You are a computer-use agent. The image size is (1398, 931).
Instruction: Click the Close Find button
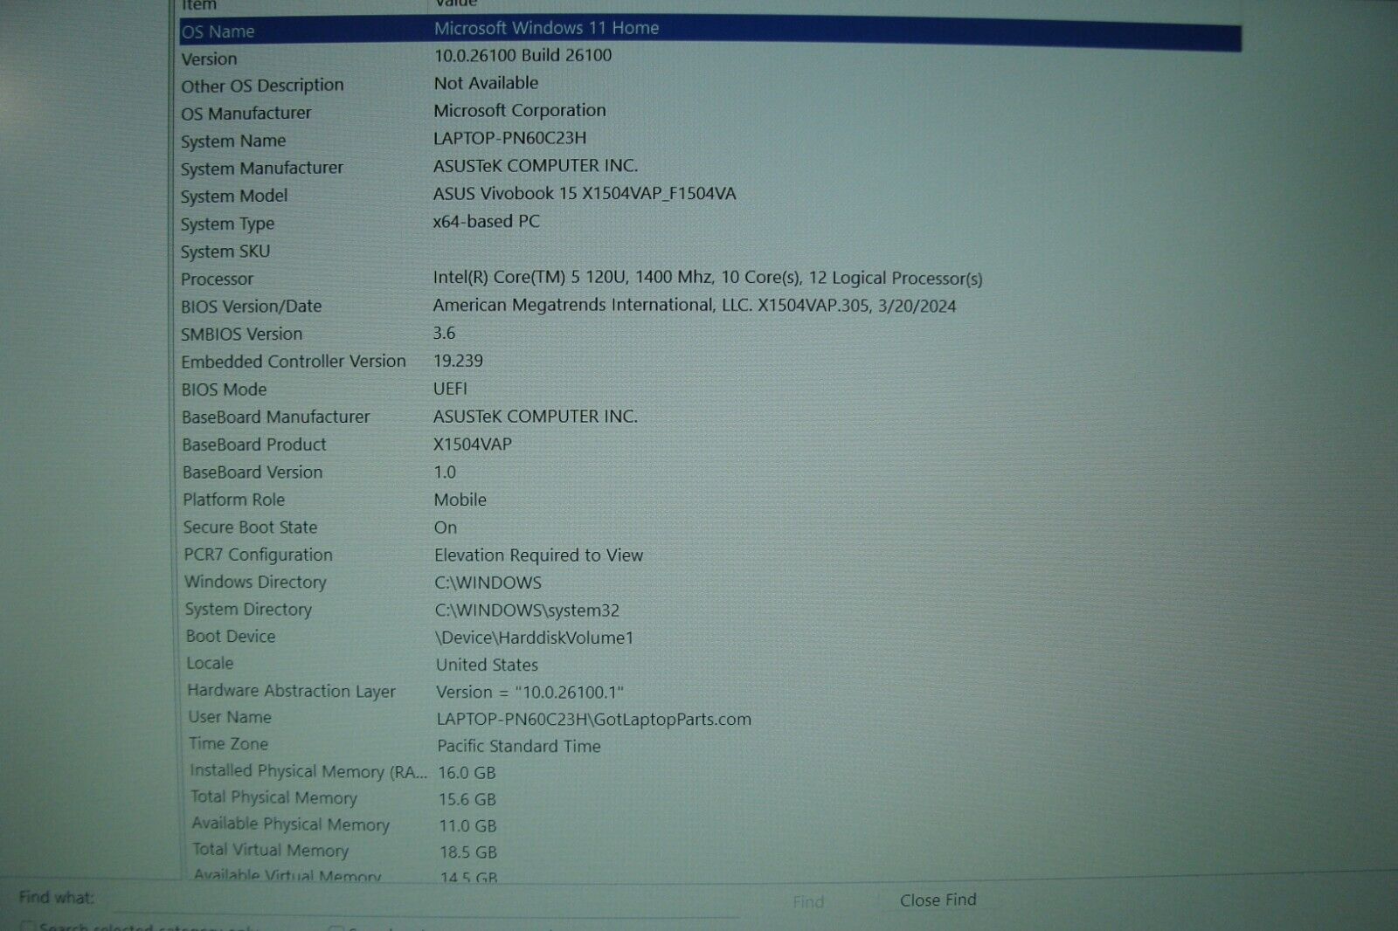(x=938, y=900)
